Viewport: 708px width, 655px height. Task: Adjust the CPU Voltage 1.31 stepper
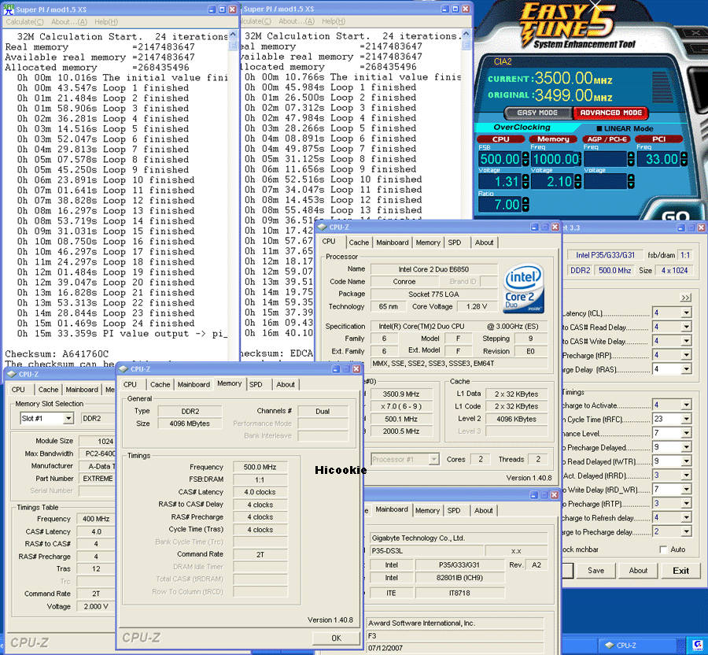pyautogui.click(x=525, y=182)
